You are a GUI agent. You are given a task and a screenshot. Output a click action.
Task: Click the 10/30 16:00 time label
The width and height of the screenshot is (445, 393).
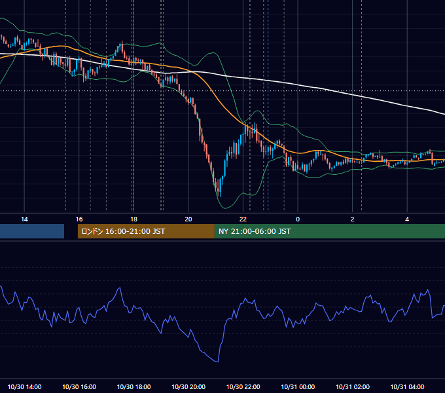tap(79, 386)
